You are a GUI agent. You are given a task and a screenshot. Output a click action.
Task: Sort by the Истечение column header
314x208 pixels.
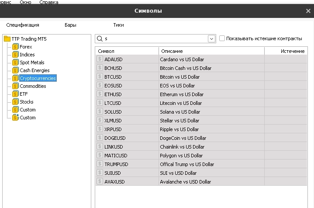point(292,51)
